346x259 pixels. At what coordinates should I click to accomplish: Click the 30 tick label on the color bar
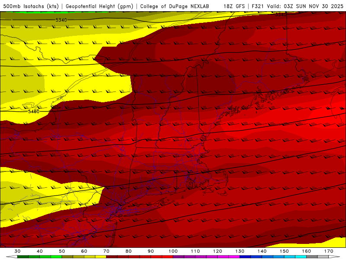(x=17, y=251)
